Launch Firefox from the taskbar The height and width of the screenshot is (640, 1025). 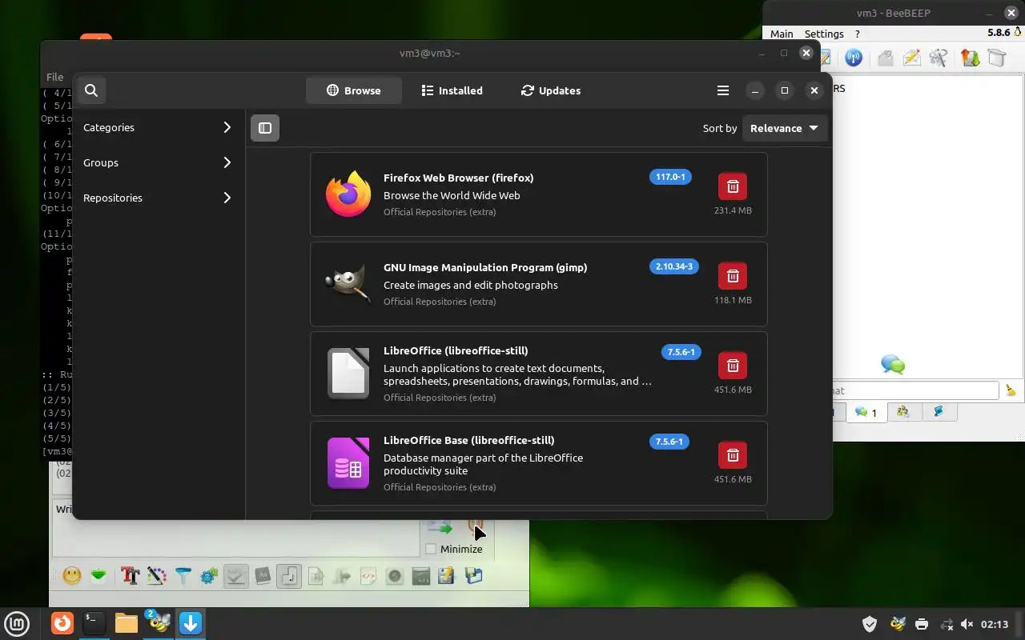[62, 623]
